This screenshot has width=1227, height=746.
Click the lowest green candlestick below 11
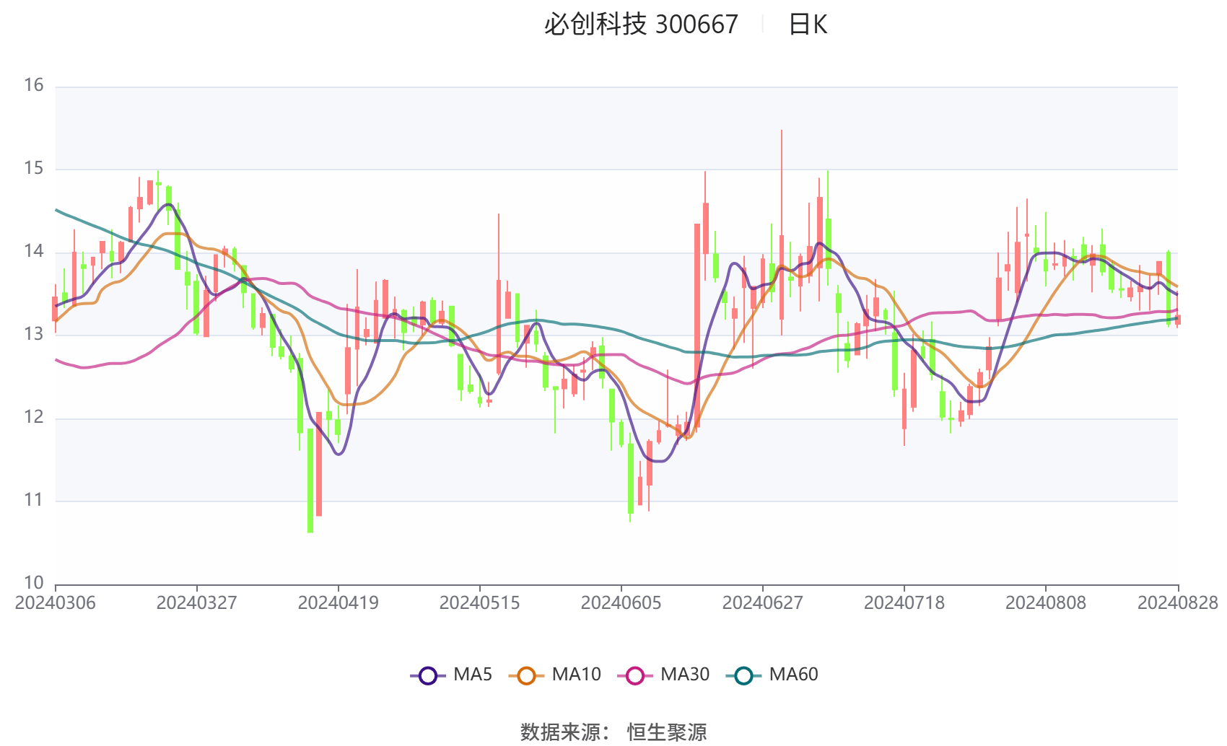(310, 480)
